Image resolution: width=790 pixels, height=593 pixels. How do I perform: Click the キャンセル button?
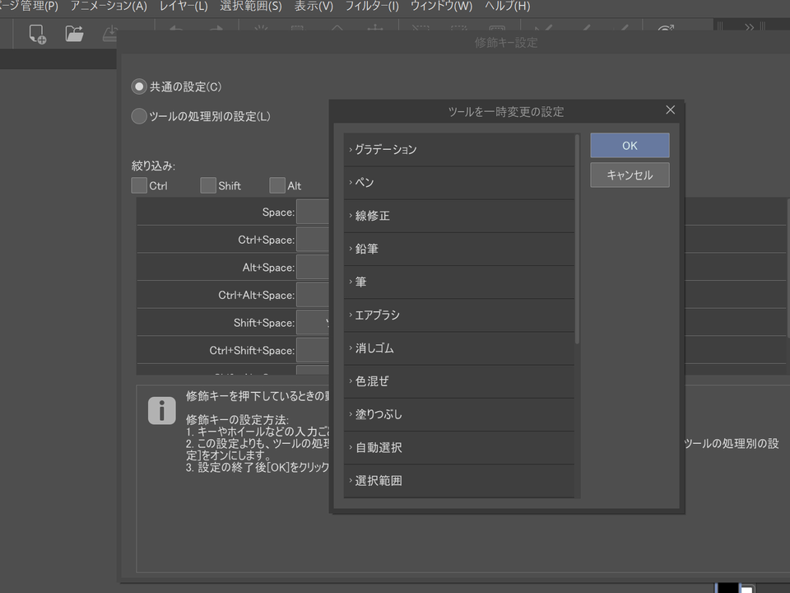630,175
